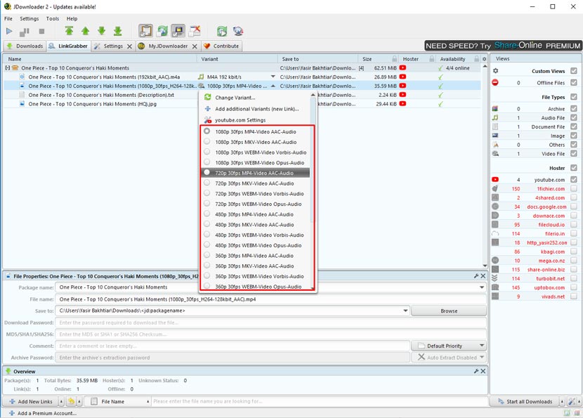
Task: Click the move-to-bottom green arrow icon
Action: click(x=117, y=32)
